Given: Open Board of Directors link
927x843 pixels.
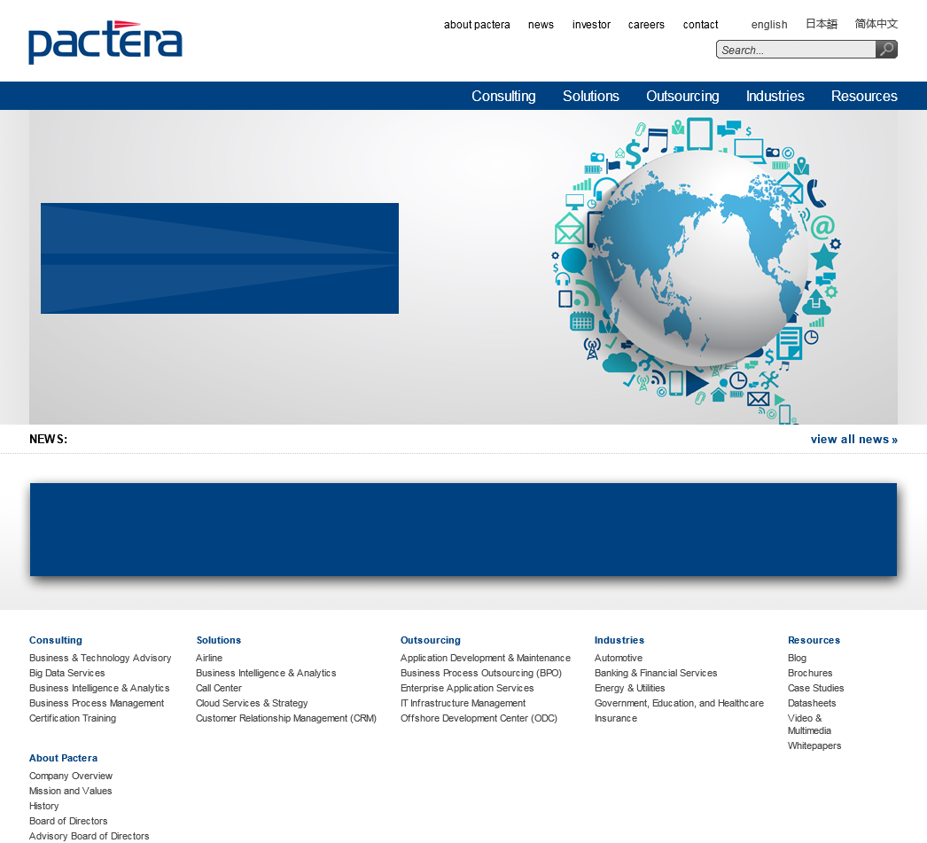Looking at the screenshot, I should click(68, 821).
